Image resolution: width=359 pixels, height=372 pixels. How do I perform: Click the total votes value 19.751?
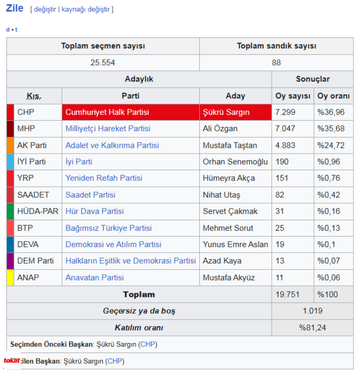coord(287,294)
